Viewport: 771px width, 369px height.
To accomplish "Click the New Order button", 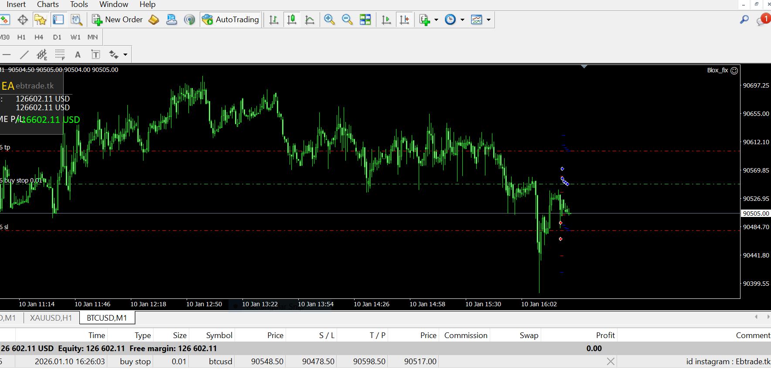I will point(117,20).
